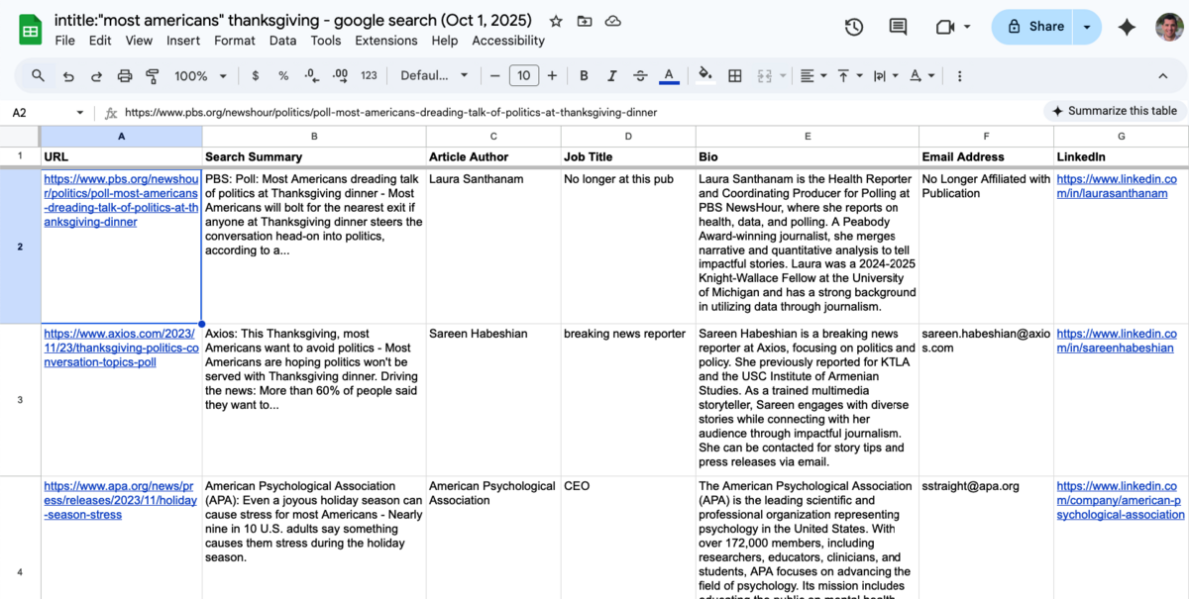Open the Data menu

[282, 41]
